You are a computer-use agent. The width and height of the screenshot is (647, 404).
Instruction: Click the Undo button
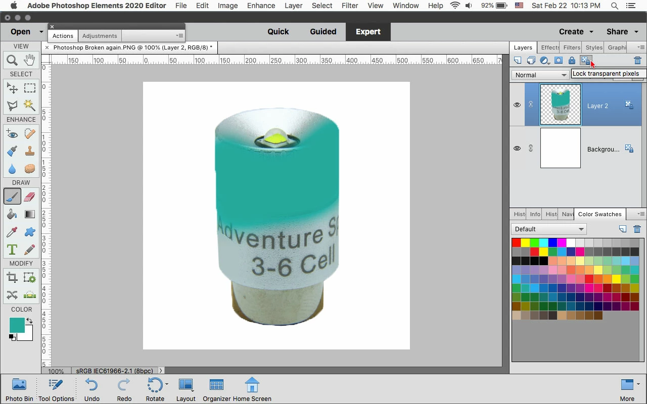tap(91, 390)
